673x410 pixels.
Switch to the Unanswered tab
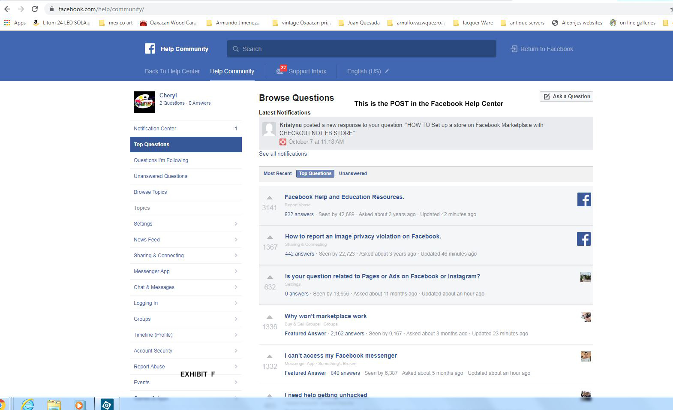[353, 173]
